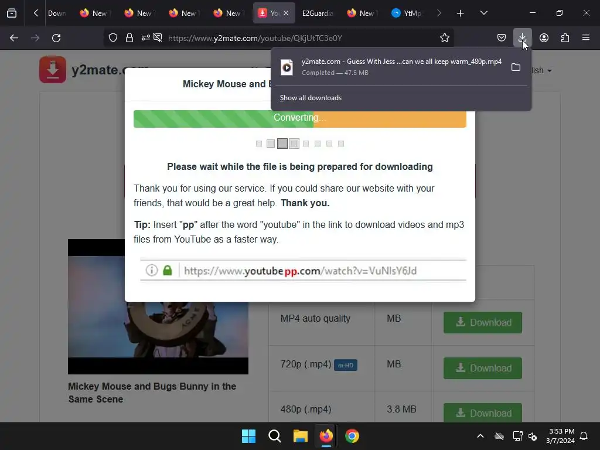Show hidden system tray icons

(480, 436)
